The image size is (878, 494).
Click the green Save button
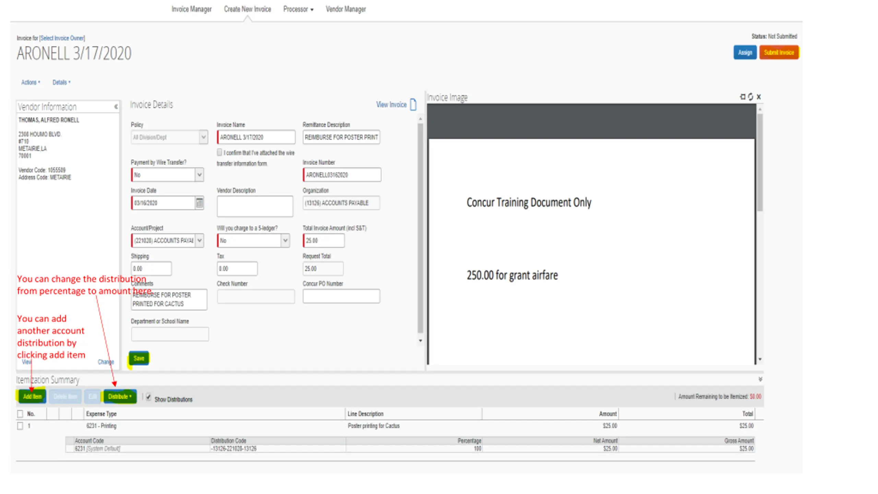[139, 358]
